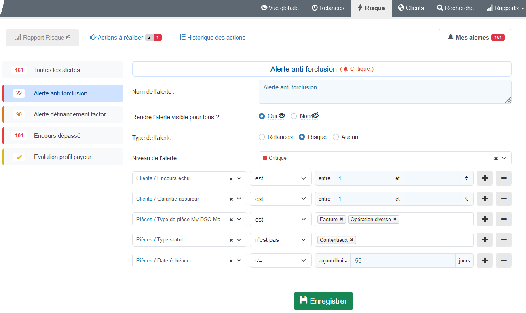Remove the Facture tag
This screenshot has height=313, width=526.
tap(342, 219)
